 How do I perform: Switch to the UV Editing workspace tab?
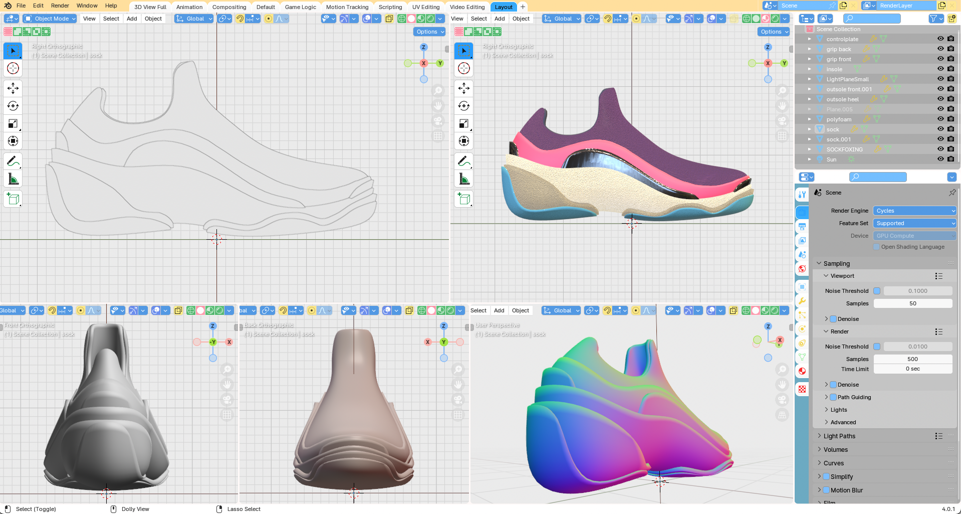point(425,7)
